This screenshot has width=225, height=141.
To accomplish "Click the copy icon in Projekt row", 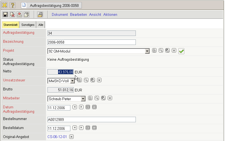I will [x=167, y=50].
